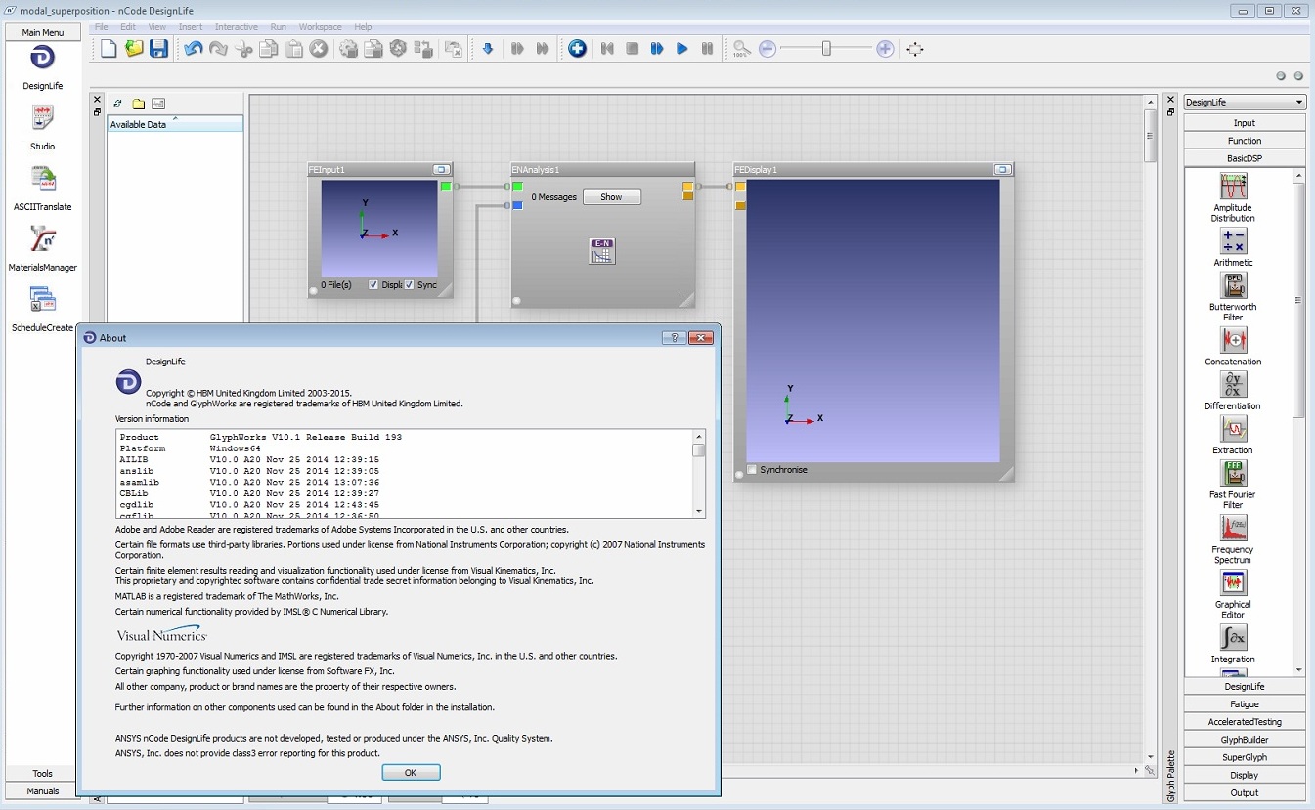
Task: Toggle the Sync checkbox in FEInput1
Action: (410, 285)
